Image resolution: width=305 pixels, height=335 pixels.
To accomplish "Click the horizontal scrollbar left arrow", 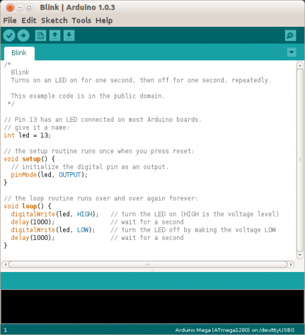I will [5, 265].
